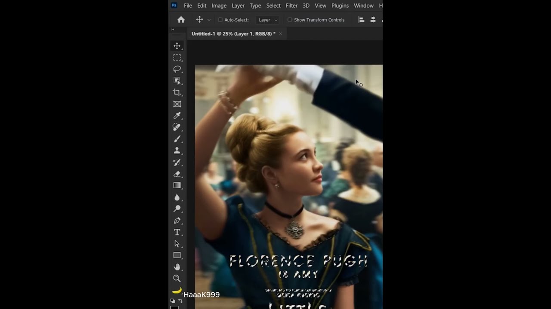Select the Frame tool
The height and width of the screenshot is (309, 551).
coord(177,104)
